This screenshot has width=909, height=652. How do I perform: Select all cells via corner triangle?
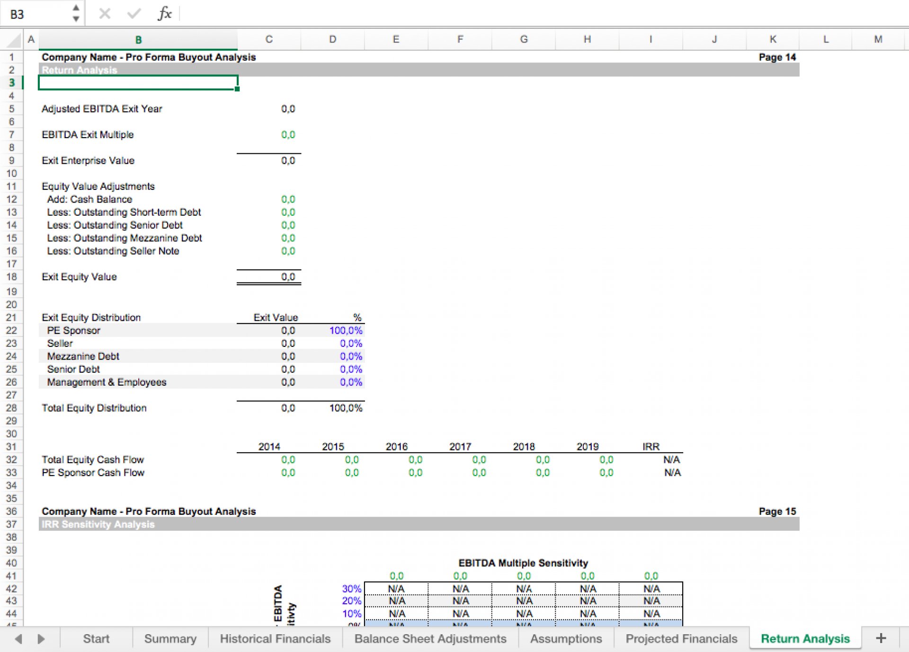[x=13, y=40]
